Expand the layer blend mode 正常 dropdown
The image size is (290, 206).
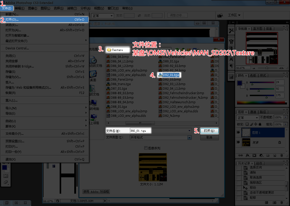pyautogui.click(x=247, y=118)
